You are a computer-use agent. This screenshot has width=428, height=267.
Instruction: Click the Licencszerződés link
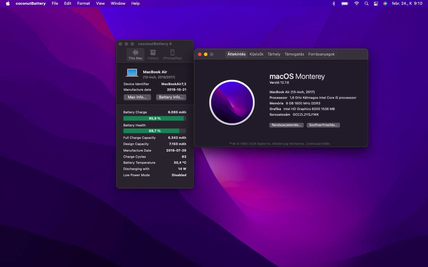click(x=318, y=144)
